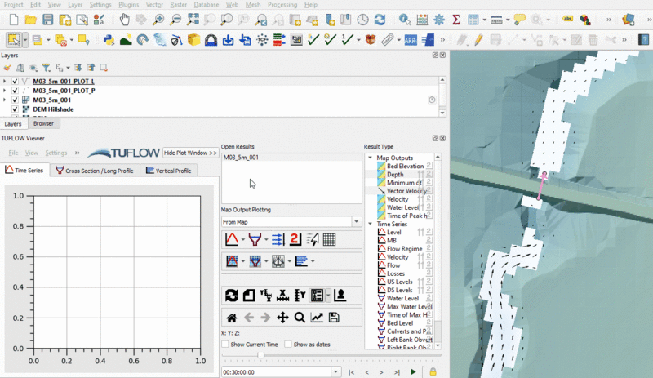
Task: Activate the plot zoom magnifier tool
Action: tap(300, 318)
